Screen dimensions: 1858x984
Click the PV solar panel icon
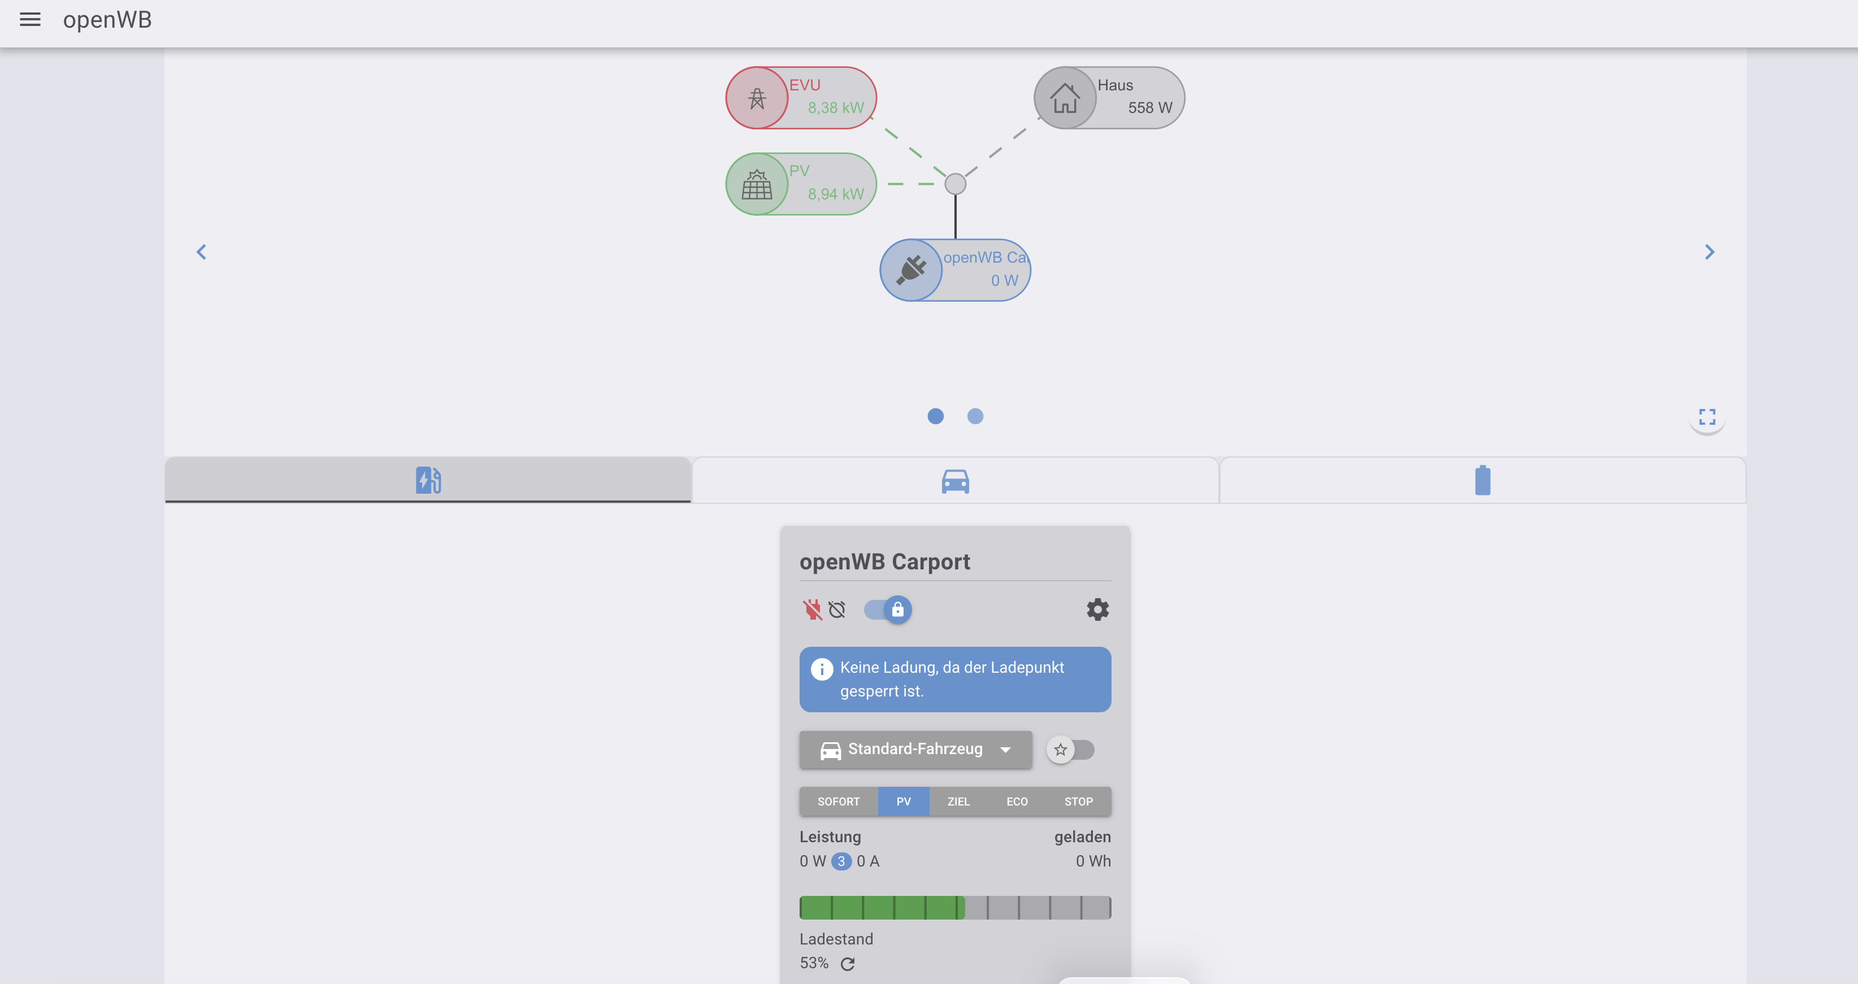coord(757,185)
